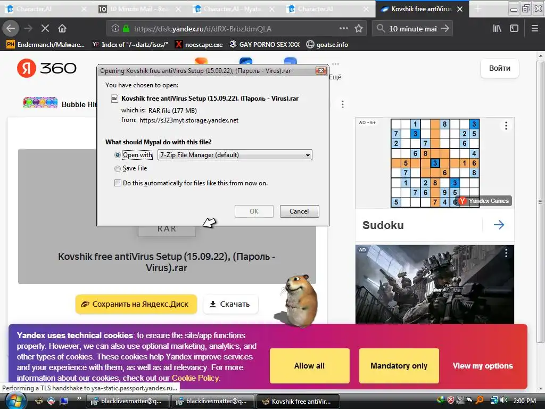Click the orange magnifier tray icon
Image resolution: width=545 pixels, height=409 pixels.
(480, 400)
